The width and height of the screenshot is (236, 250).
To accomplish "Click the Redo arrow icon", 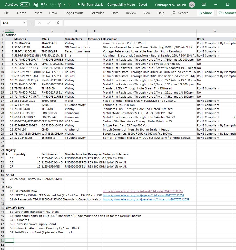I will click(52, 5).
